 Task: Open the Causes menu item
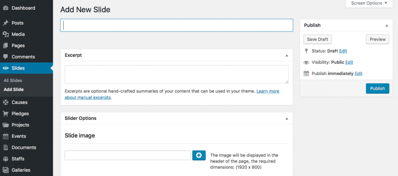(x=19, y=103)
